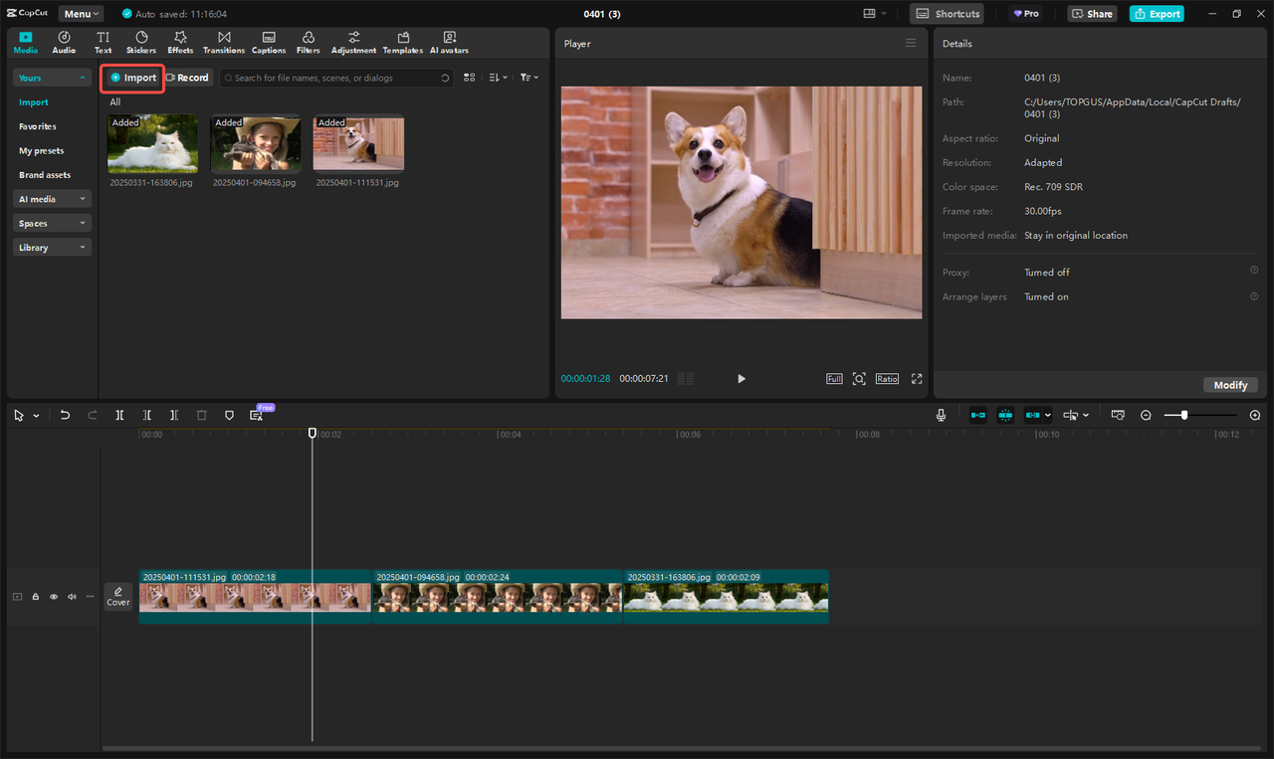Adjust the timeline zoom slider

(1183, 415)
